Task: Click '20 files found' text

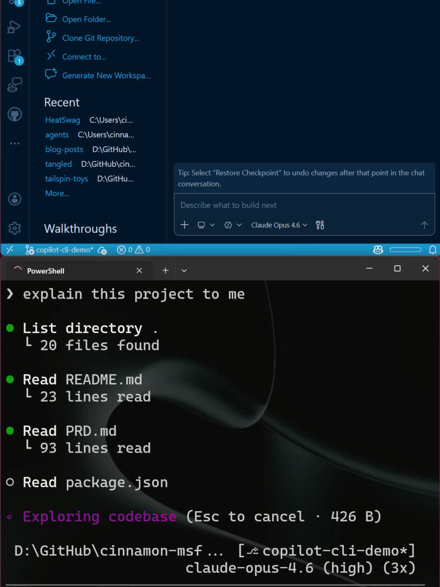Action: point(100,345)
